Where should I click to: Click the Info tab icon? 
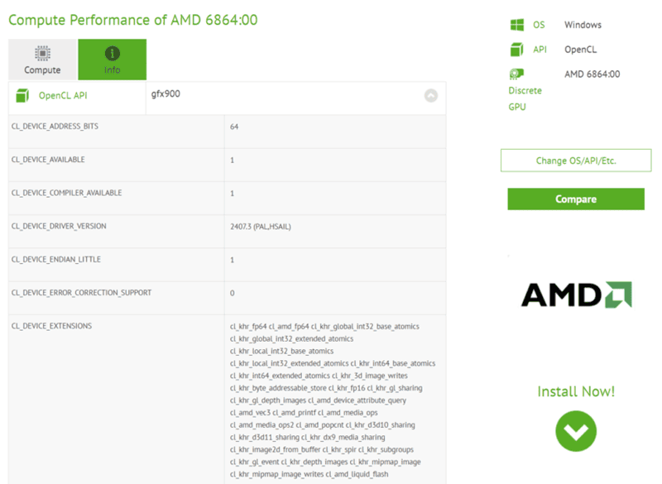tap(112, 54)
